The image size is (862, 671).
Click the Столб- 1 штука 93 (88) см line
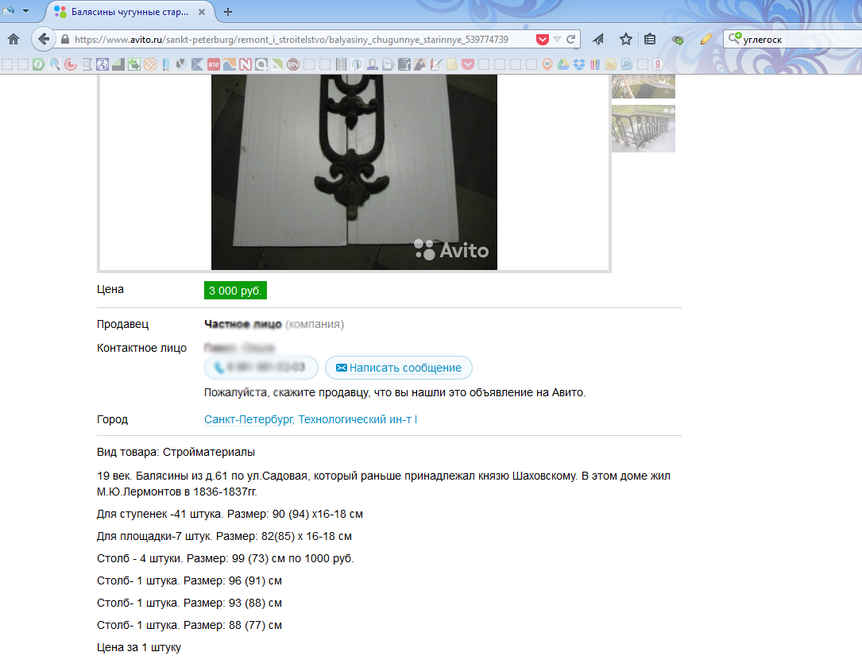pyautogui.click(x=189, y=603)
